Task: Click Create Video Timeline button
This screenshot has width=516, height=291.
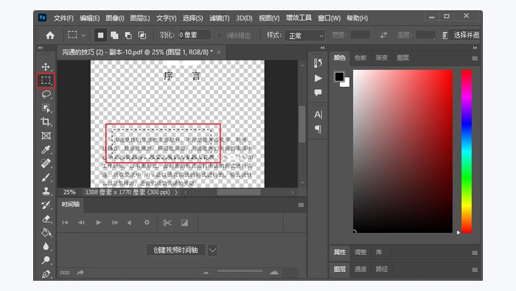Action: tap(175, 250)
